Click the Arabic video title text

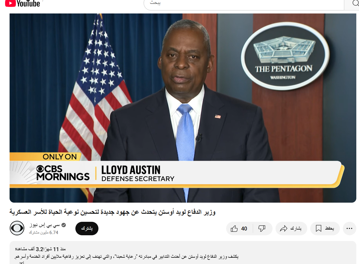pos(112,212)
